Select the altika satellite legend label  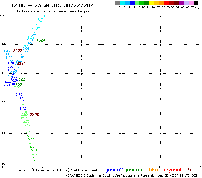coord(151,170)
